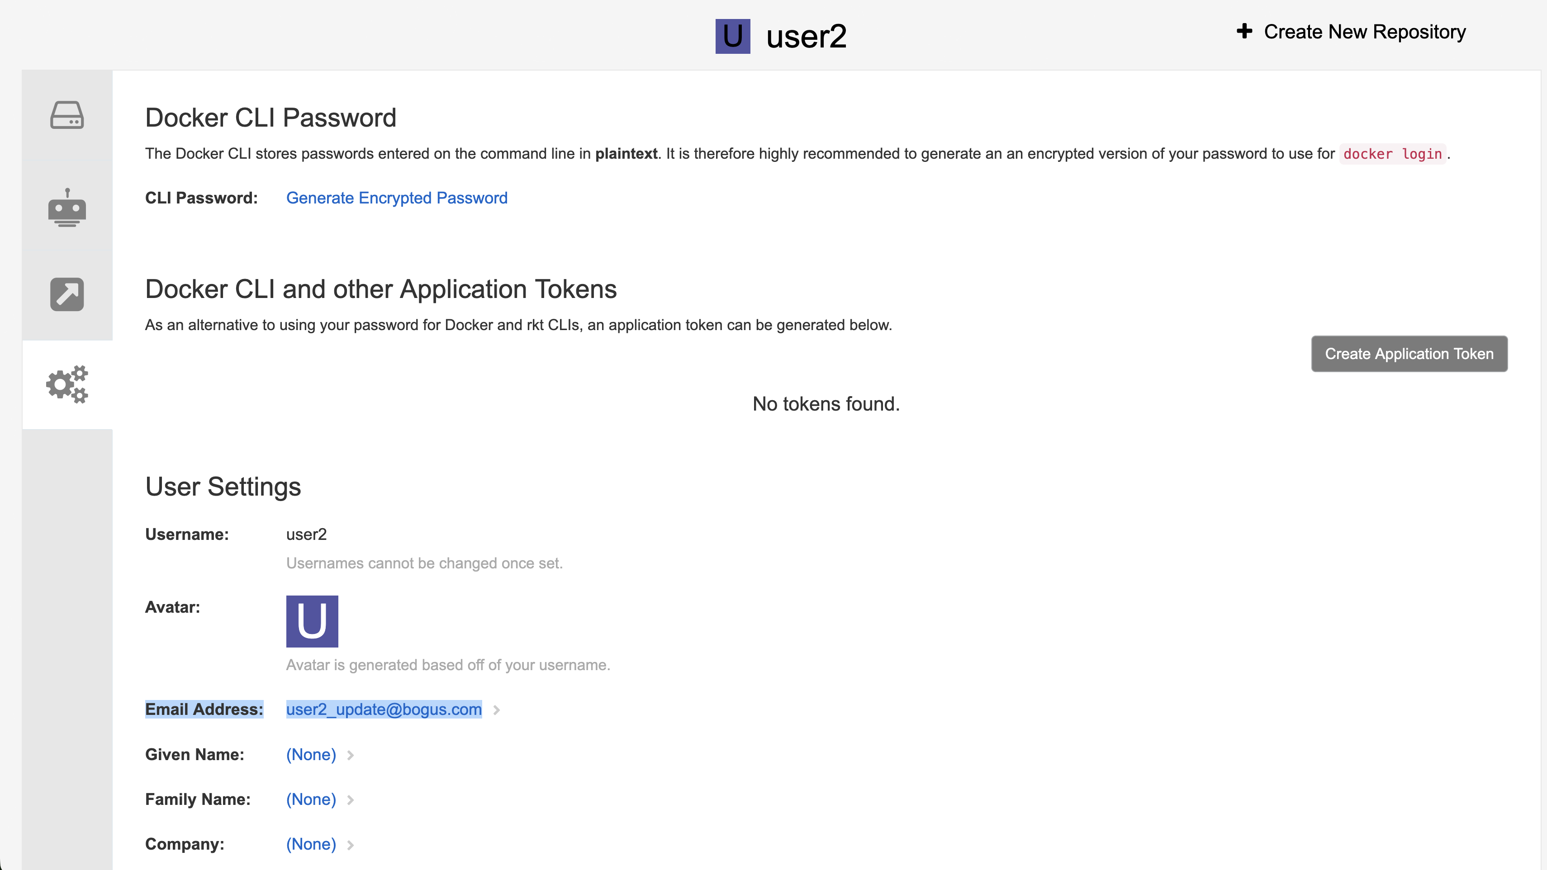Click the Given Name (None) value
Image resolution: width=1547 pixels, height=870 pixels.
(x=310, y=755)
